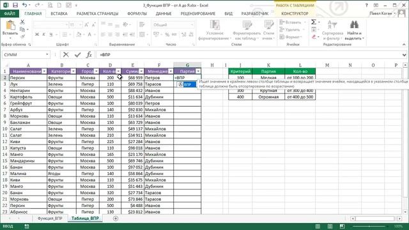Viewport: 409px width, 230px height.
Task: Open the ФАЙЛ tab
Action: pos(10,13)
